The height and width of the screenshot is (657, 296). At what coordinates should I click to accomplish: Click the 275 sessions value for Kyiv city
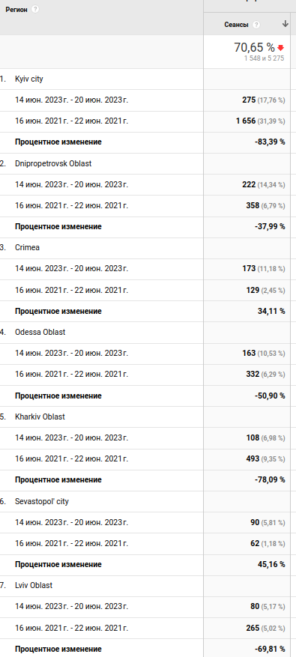click(x=249, y=100)
